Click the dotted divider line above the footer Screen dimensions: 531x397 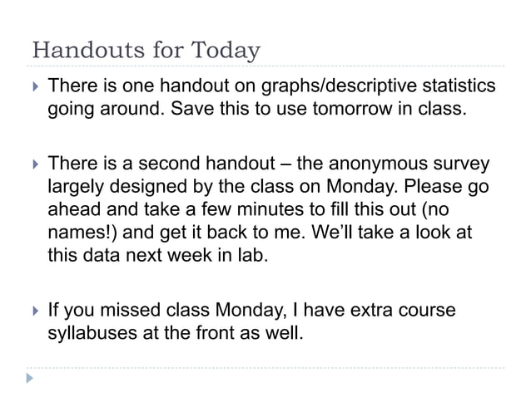(265, 368)
